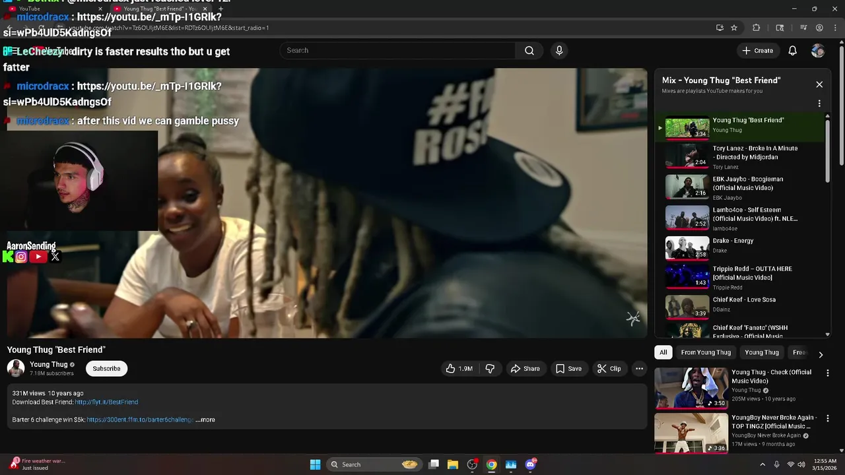Close the Mix playlist panel
The width and height of the screenshot is (845, 475).
pyautogui.click(x=819, y=84)
